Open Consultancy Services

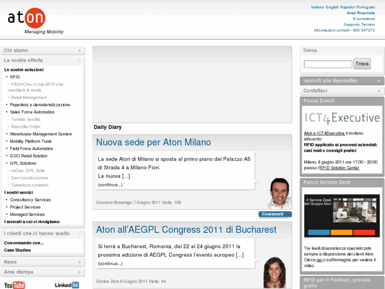click(30, 200)
